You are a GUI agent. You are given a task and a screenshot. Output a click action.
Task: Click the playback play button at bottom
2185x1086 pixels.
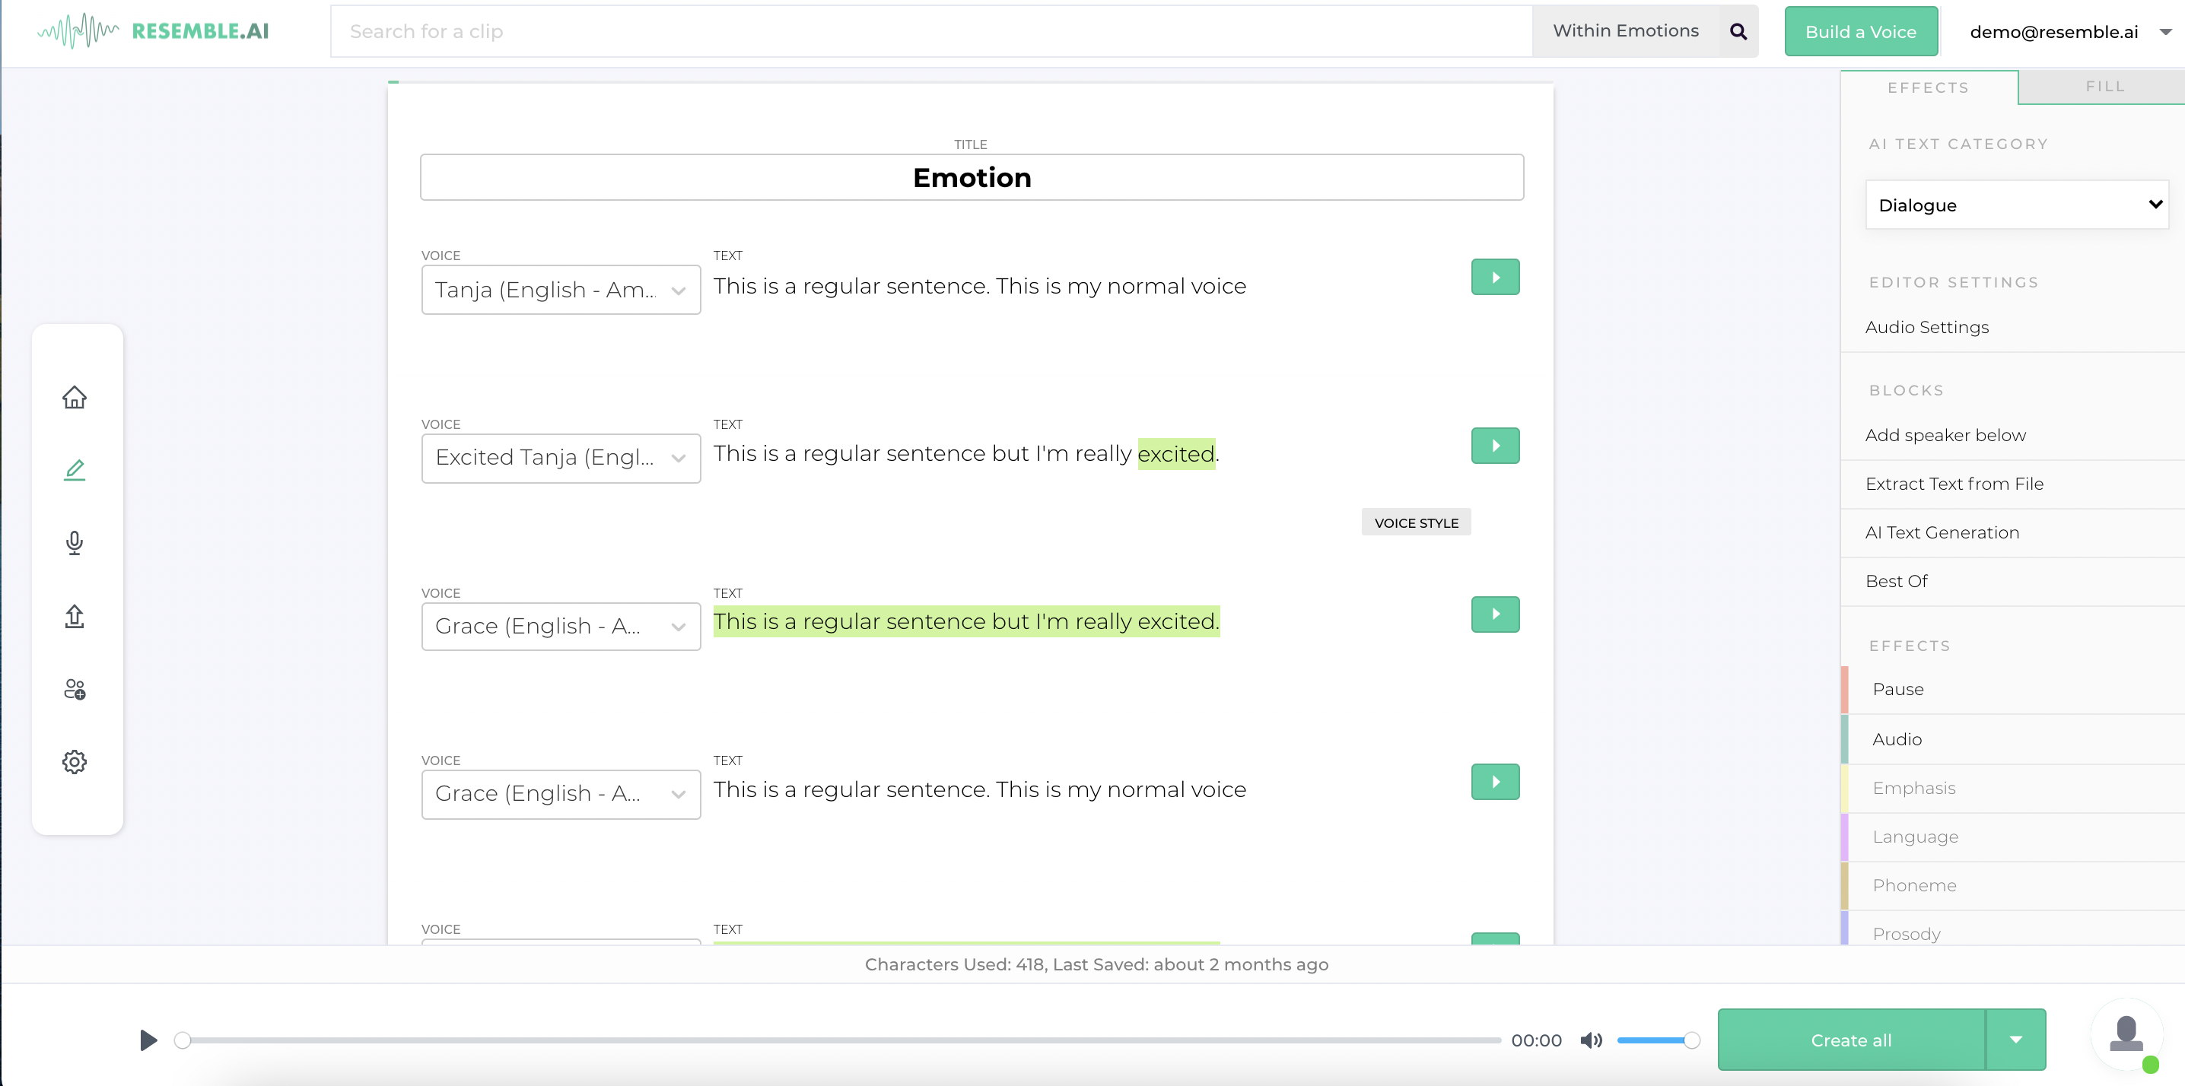tap(148, 1040)
